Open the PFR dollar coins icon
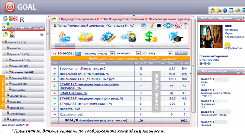The image size is (245, 137). (x=151, y=37)
